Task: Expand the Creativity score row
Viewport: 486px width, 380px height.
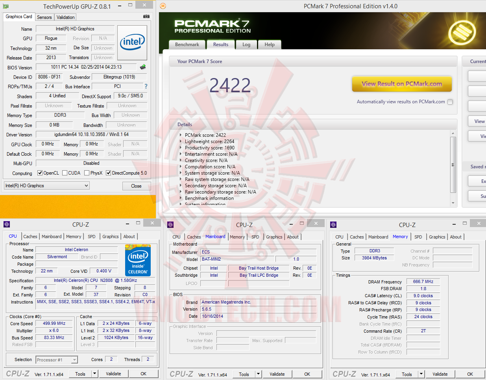Action: pos(181,160)
